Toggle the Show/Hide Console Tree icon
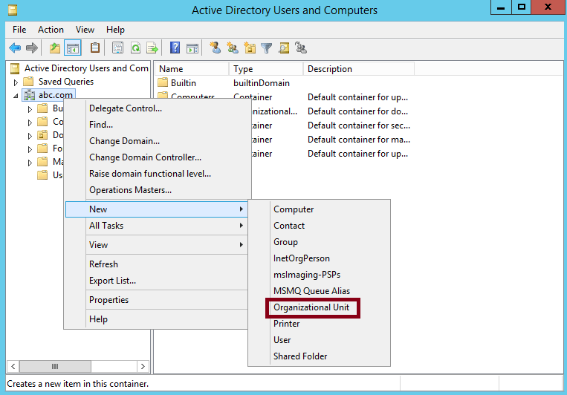 [x=72, y=48]
